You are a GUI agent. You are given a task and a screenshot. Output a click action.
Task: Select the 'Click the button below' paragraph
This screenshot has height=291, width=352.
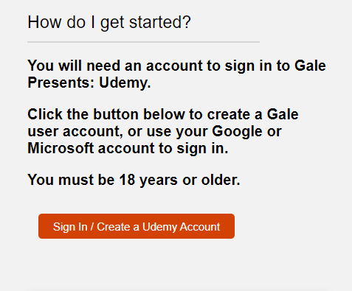tap(163, 131)
